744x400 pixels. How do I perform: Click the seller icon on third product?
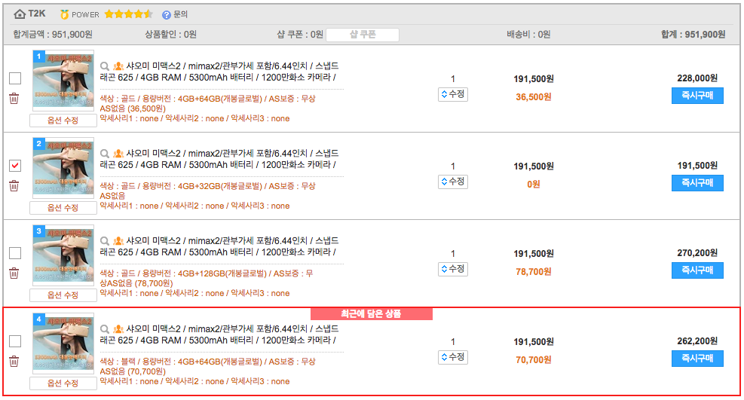click(x=118, y=241)
